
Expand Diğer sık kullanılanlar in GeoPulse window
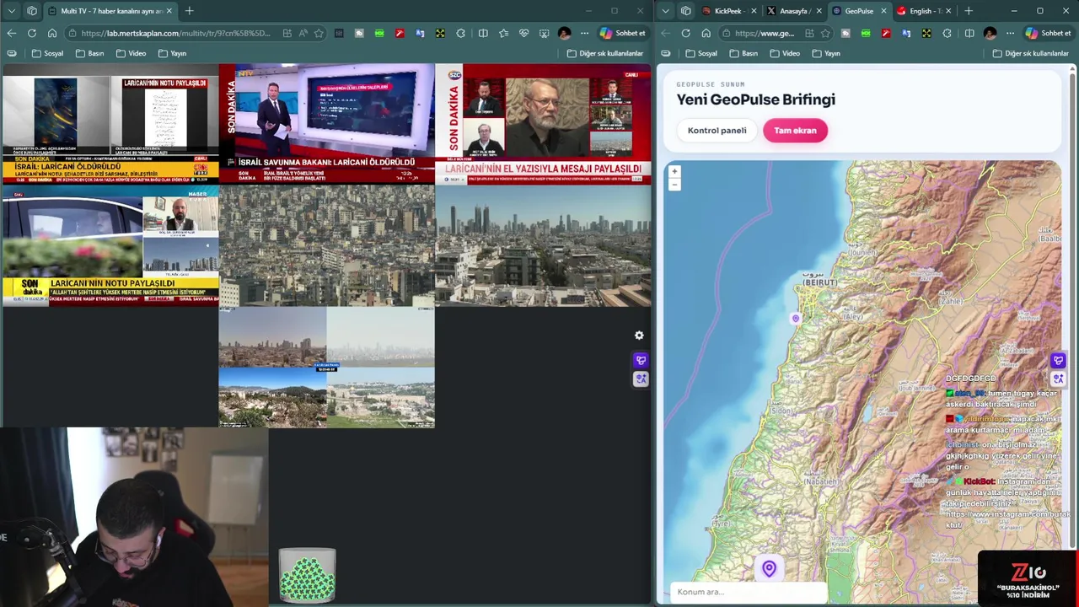coord(1031,53)
